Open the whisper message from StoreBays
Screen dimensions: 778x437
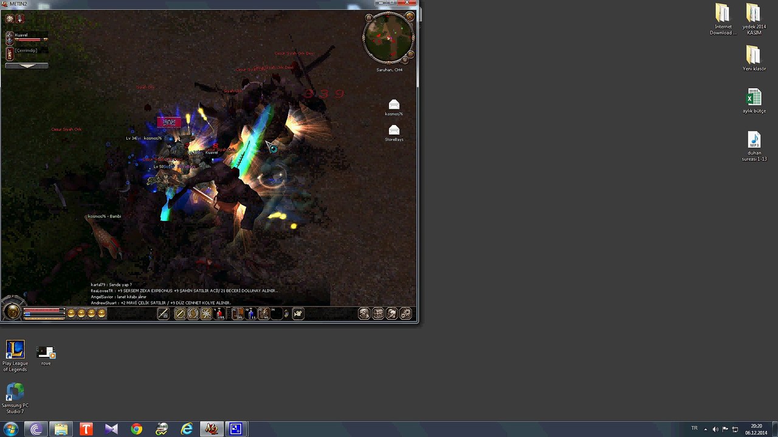pyautogui.click(x=394, y=130)
